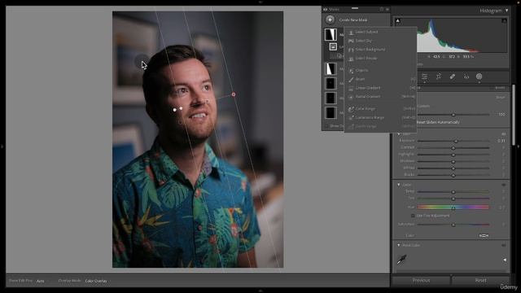
Task: Choose Color Range from the mask menu
Action: tap(380, 108)
